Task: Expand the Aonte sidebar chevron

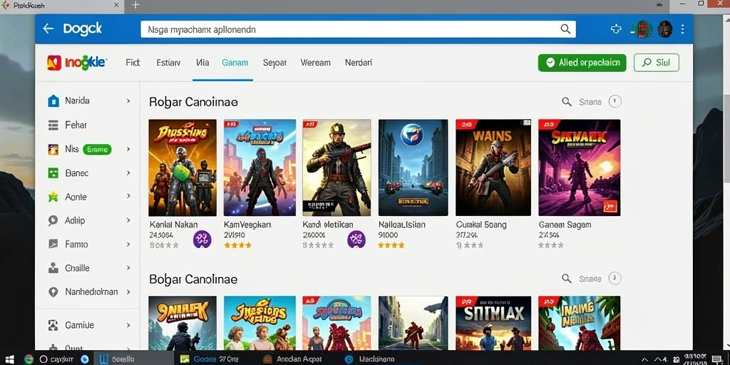Action: coord(128,197)
